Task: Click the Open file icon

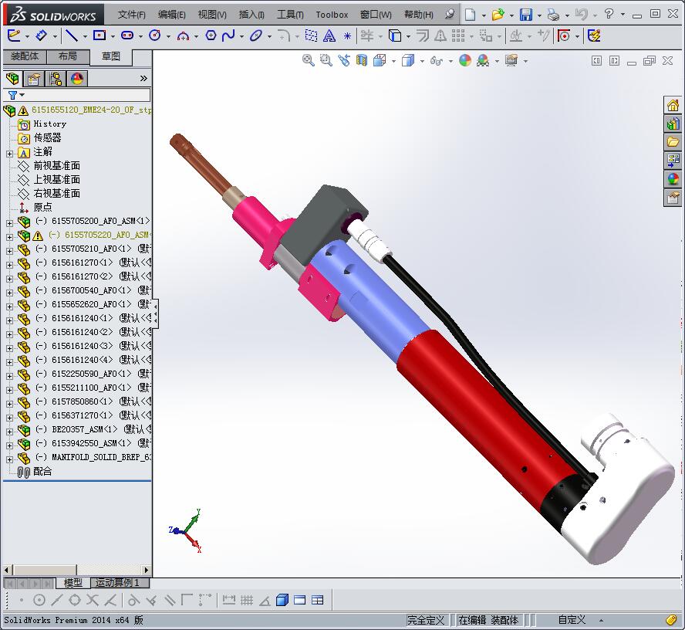Action: tap(498, 15)
